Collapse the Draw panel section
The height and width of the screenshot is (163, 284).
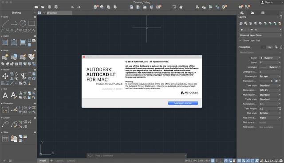pos(2,17)
